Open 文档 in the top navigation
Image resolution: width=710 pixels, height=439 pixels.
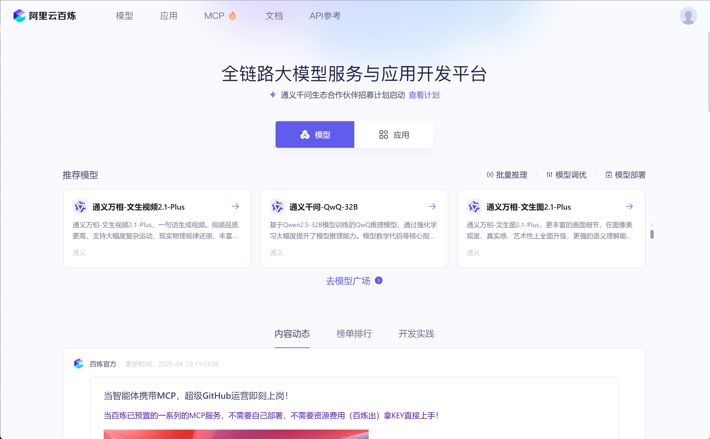pos(274,16)
